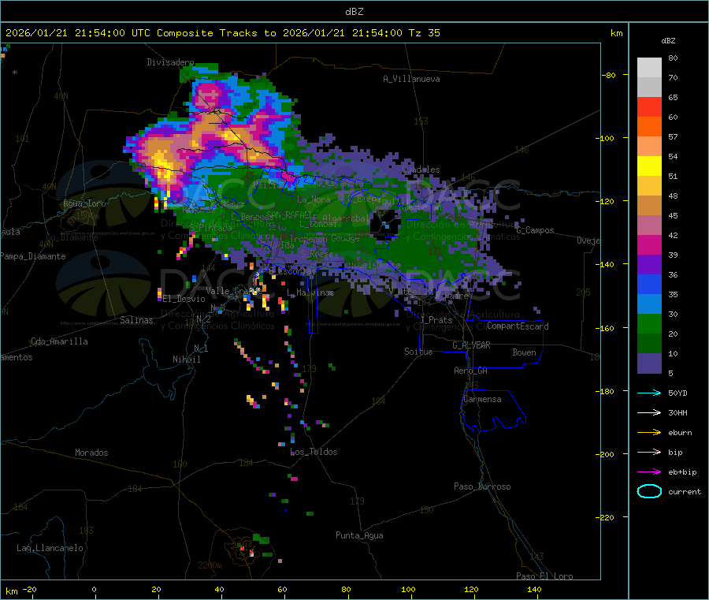Screen dimensions: 709x600
Task: Select the bright yellow 51-54 dBZ swatch
Action: click(x=649, y=166)
